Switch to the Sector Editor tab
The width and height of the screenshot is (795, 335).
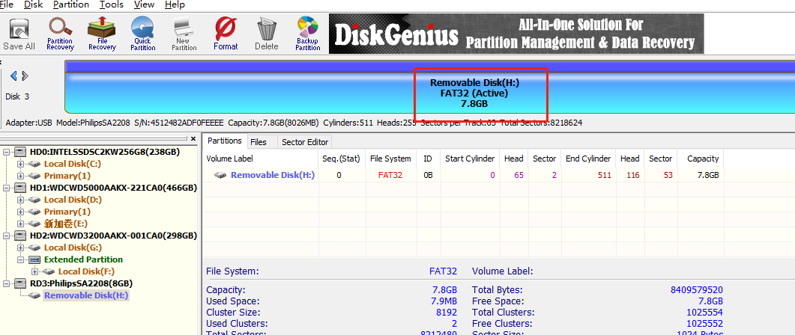[305, 142]
